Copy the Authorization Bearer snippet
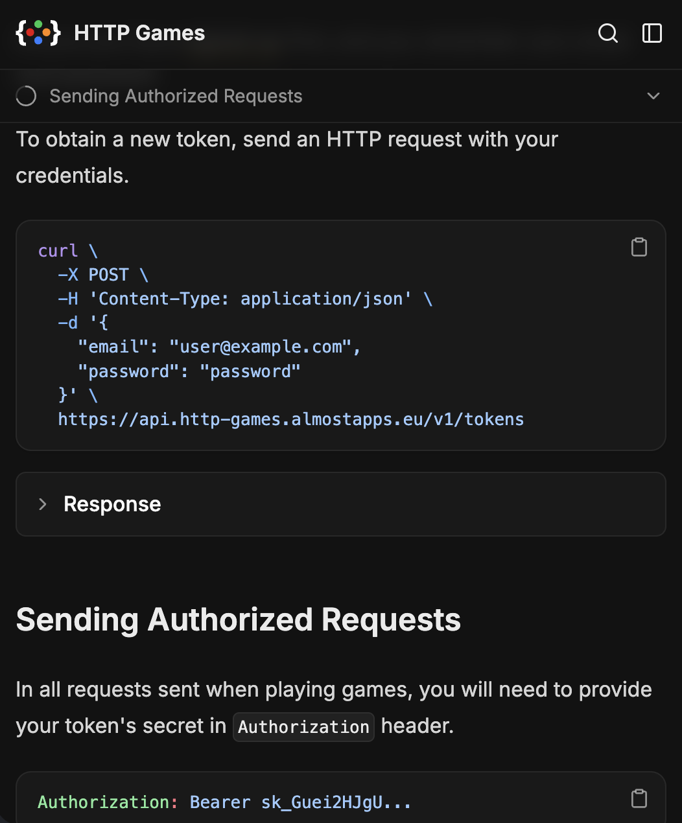The image size is (682, 823). [639, 798]
